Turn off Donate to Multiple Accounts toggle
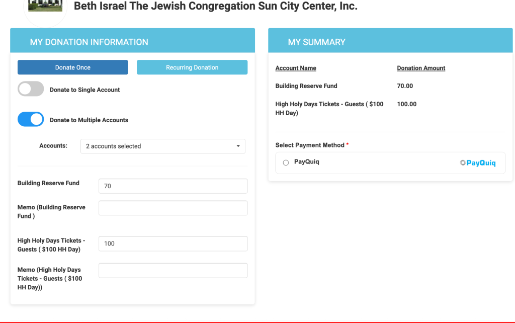The height and width of the screenshot is (323, 515). tap(31, 120)
